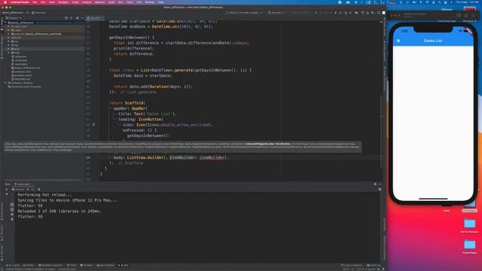Open the Logcat tool window

(x=14, y=265)
